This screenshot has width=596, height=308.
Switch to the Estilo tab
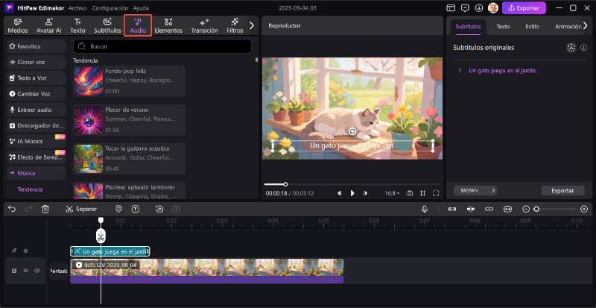[x=532, y=26]
